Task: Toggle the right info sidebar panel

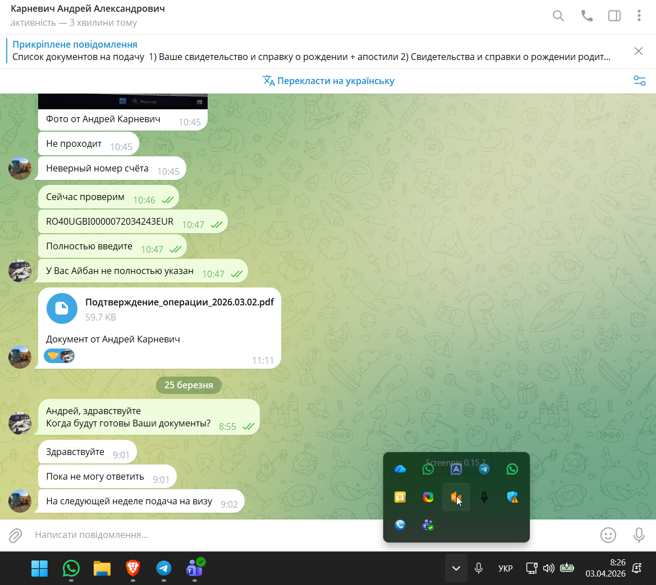Action: pyautogui.click(x=614, y=16)
